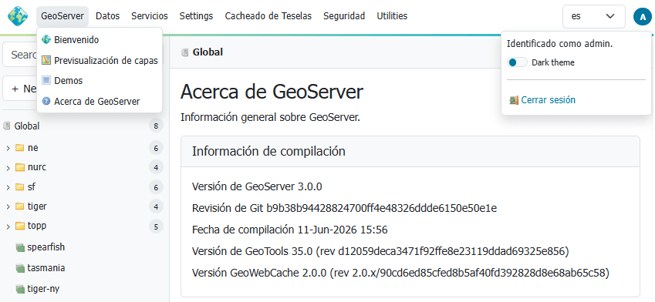Click the Global server icon in the sidebar

click(7, 126)
